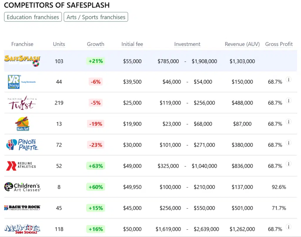Click the Competitors of SafeSplash heading

click(x=57, y=5)
